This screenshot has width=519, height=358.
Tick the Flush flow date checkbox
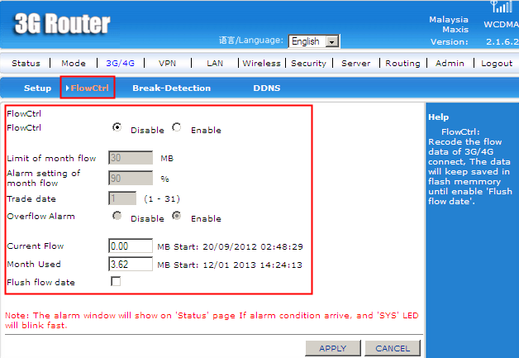point(116,282)
